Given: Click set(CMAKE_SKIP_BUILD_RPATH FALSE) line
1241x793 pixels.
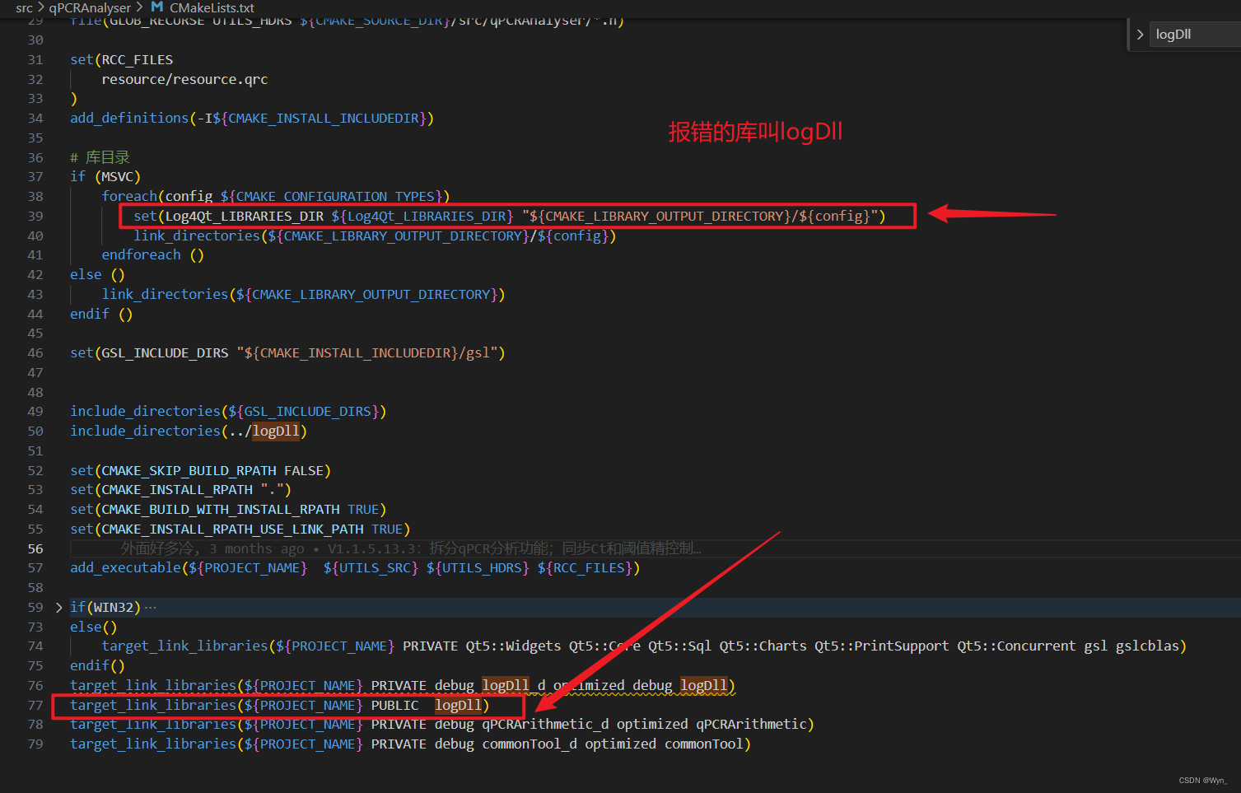Looking at the screenshot, I should 200,470.
